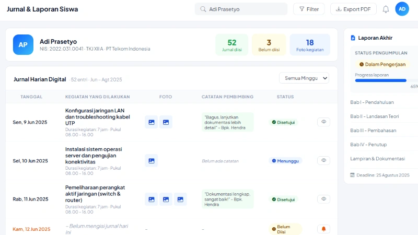Open AD user avatar menu
The height and width of the screenshot is (235, 418).
point(402,9)
